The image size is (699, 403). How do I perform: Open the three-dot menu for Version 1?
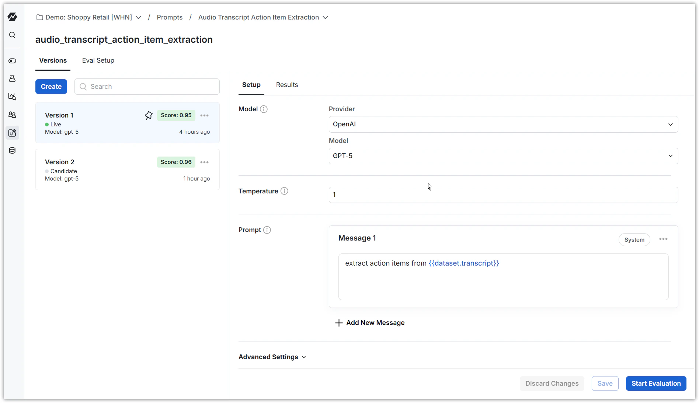coord(204,115)
